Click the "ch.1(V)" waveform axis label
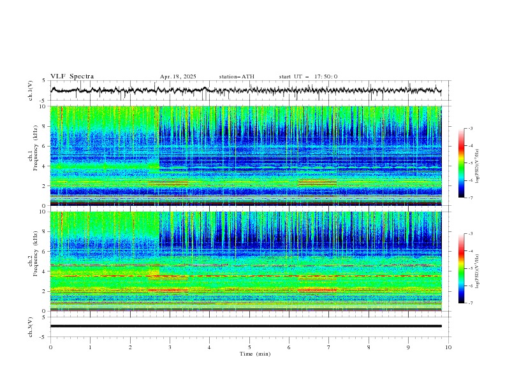 (x=31, y=90)
